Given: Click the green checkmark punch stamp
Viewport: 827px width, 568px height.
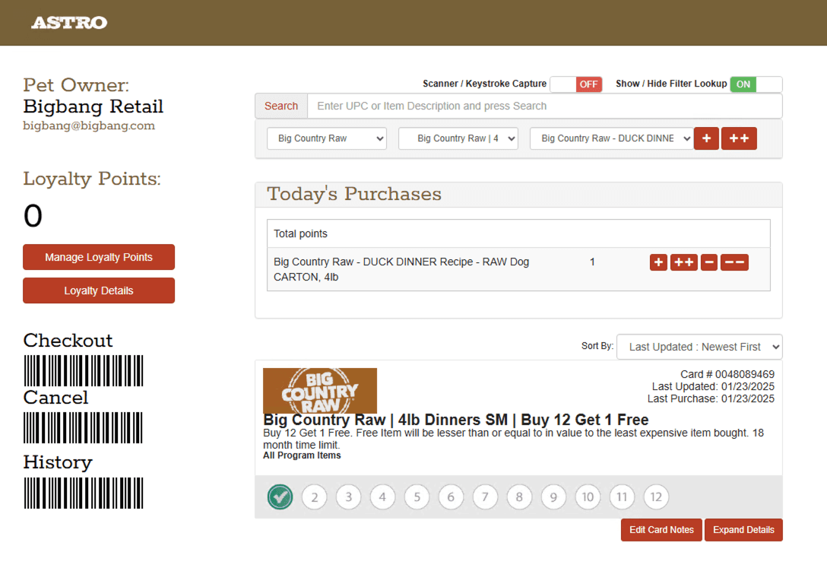Looking at the screenshot, I should click(280, 497).
